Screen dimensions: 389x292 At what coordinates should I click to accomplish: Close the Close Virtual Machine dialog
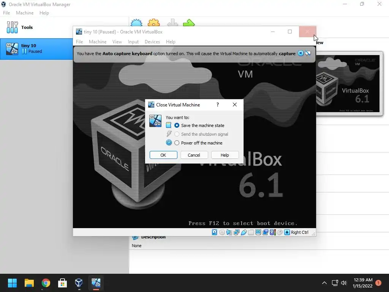[235, 105]
